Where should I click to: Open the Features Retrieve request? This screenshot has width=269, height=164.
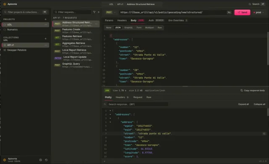click(76, 37)
